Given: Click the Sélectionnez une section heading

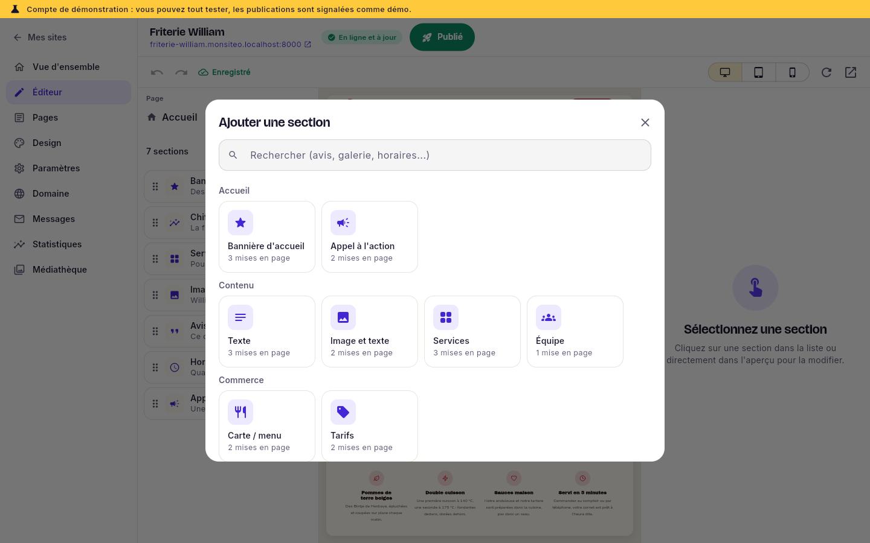Looking at the screenshot, I should 755,329.
